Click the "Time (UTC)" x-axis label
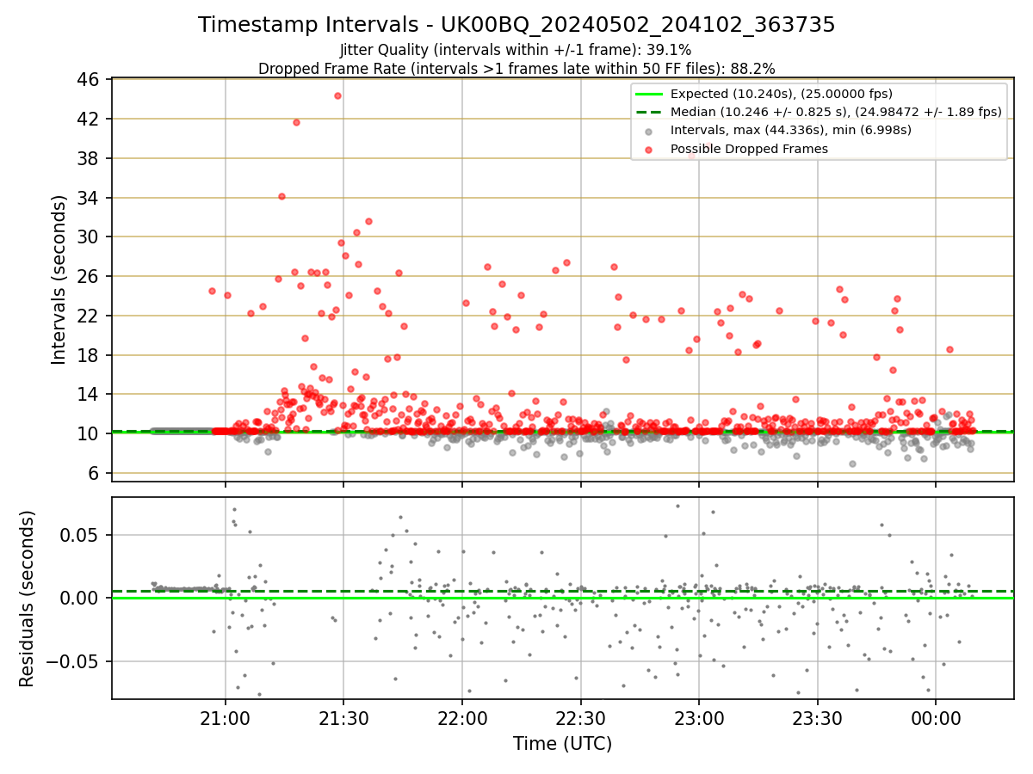Viewport: 1033px width, 774px height. point(563,744)
